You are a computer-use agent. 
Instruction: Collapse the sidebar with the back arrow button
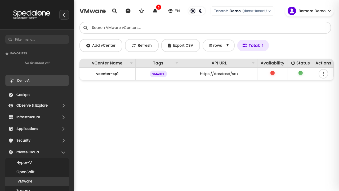coord(64,15)
